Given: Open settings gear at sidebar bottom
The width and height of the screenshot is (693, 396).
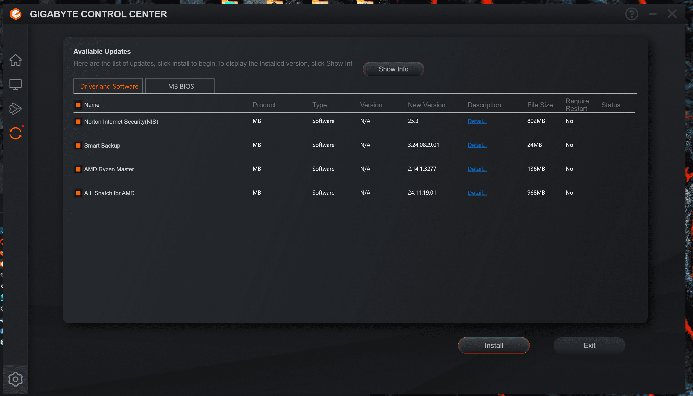Looking at the screenshot, I should point(16,379).
